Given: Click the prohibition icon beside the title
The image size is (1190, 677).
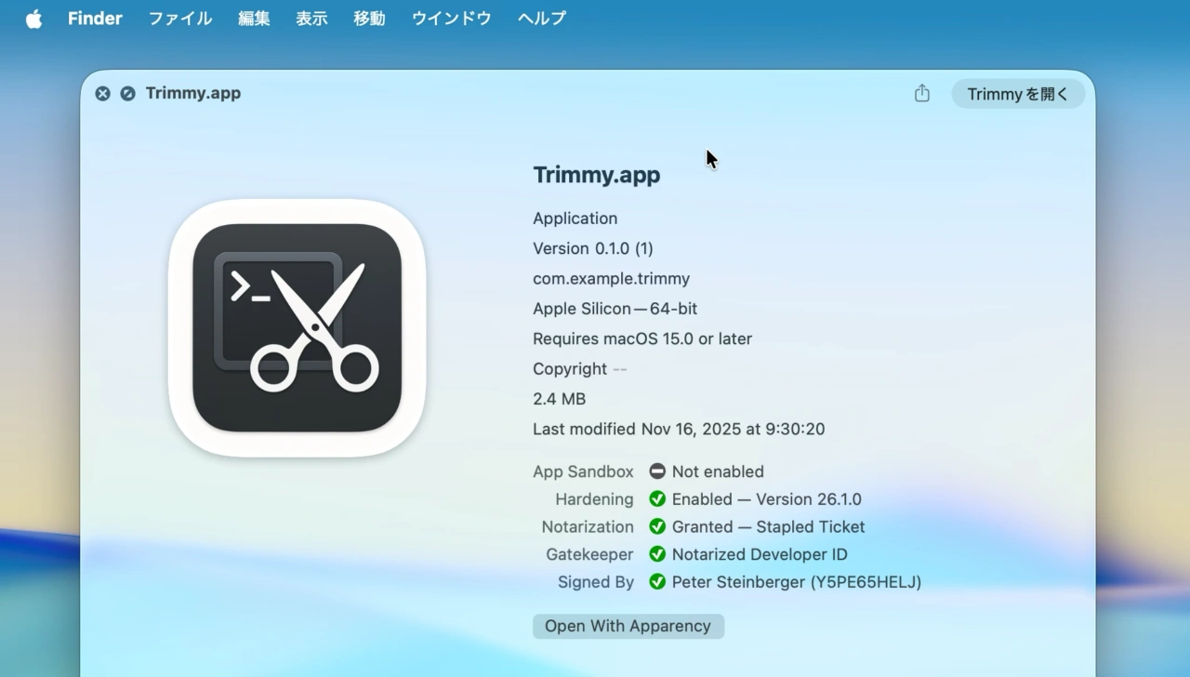Looking at the screenshot, I should tap(126, 93).
